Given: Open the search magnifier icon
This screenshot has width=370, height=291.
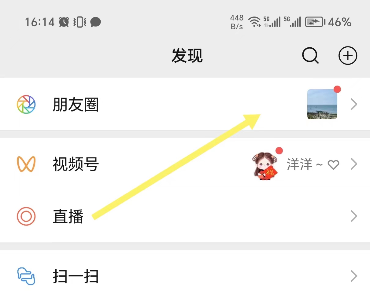Looking at the screenshot, I should point(310,56).
